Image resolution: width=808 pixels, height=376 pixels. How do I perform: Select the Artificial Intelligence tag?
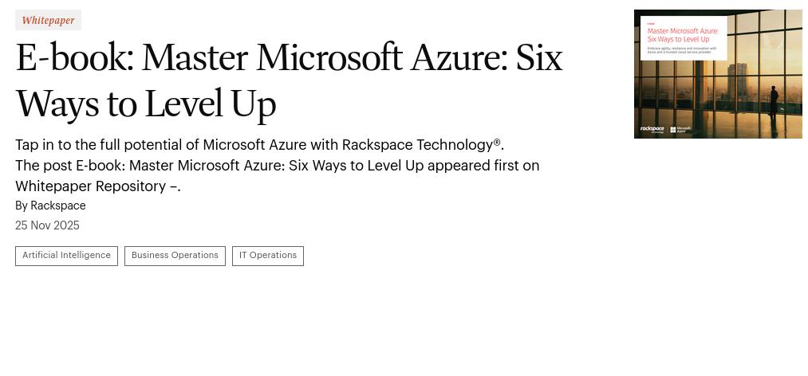66,256
